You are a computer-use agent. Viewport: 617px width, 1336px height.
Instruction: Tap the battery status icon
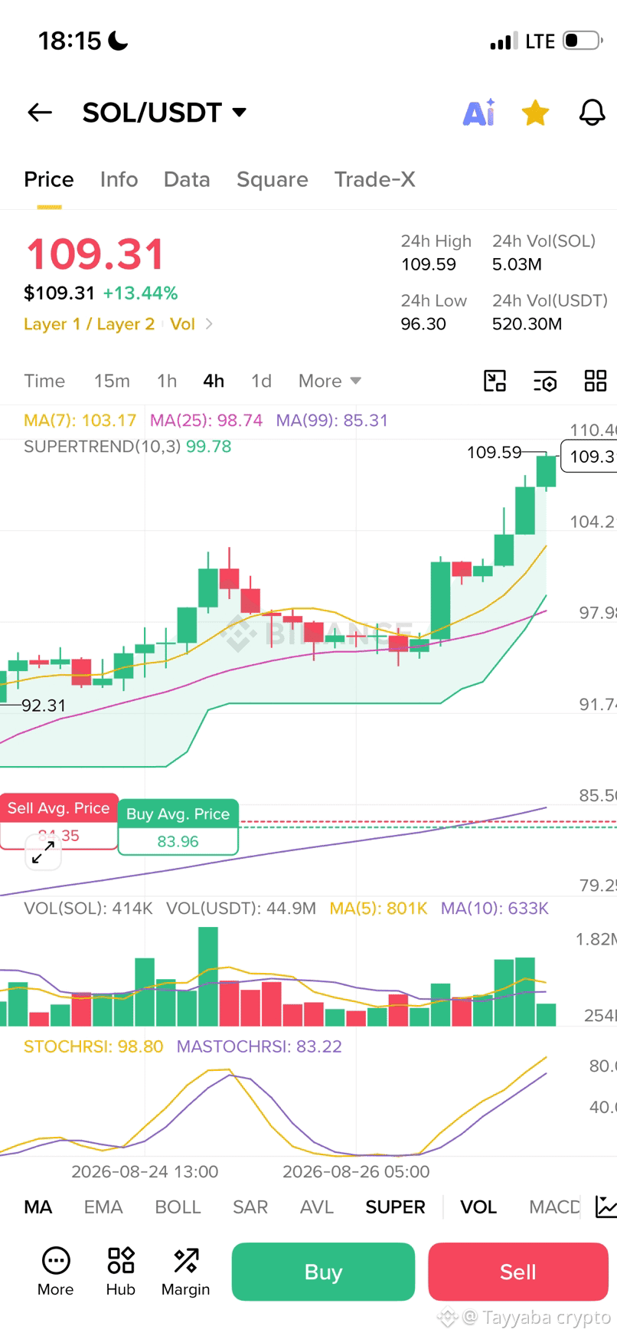click(583, 41)
